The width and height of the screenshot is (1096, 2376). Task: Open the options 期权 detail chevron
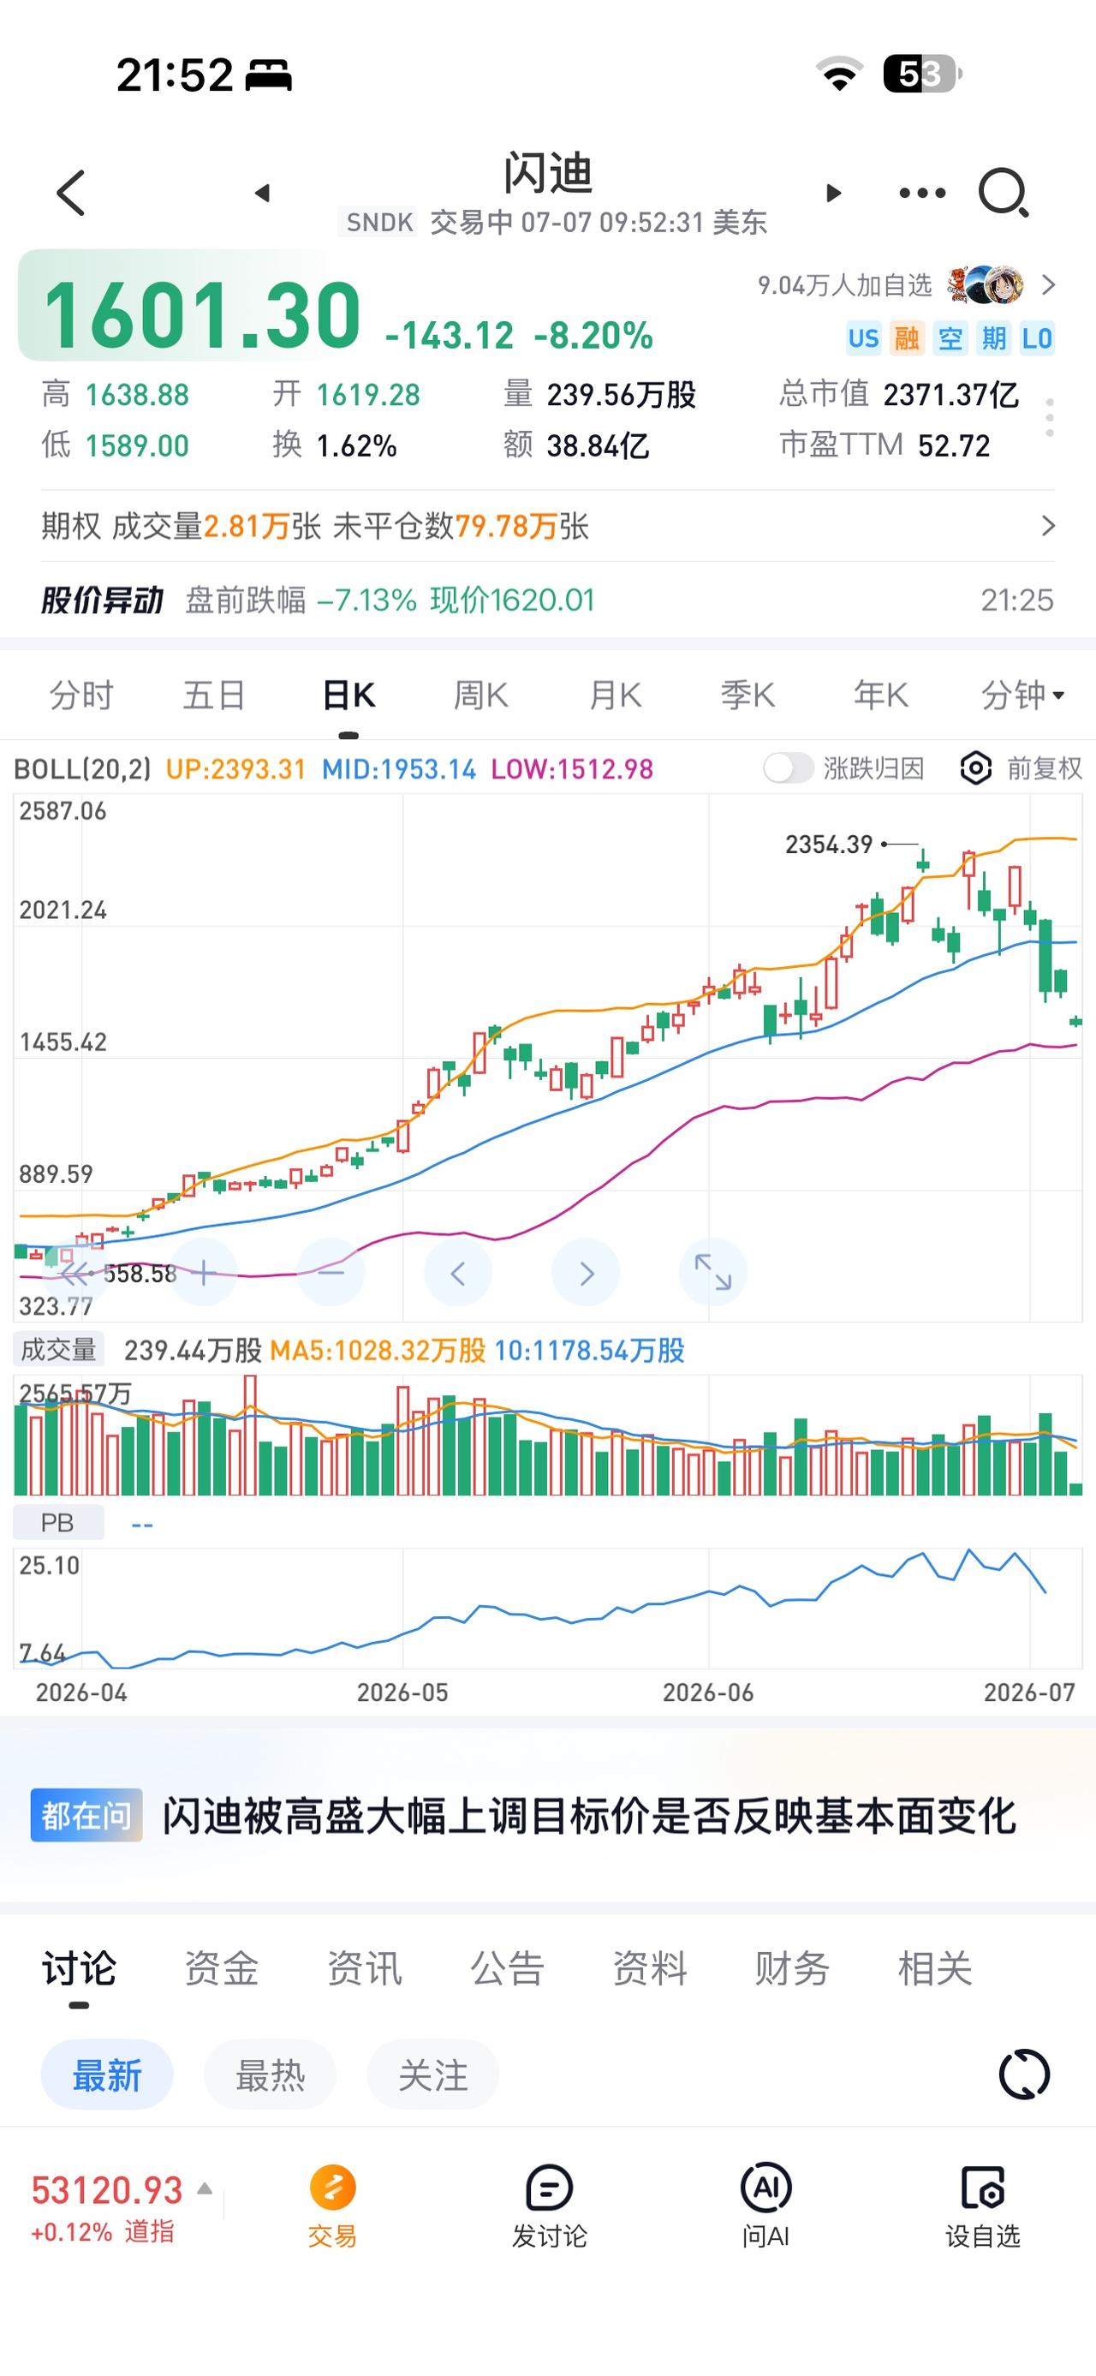(x=1048, y=526)
